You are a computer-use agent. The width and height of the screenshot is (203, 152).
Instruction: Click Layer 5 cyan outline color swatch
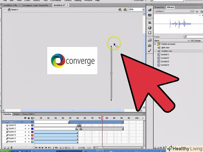(32, 142)
